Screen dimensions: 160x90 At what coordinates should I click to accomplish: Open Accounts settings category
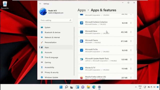click(56, 52)
